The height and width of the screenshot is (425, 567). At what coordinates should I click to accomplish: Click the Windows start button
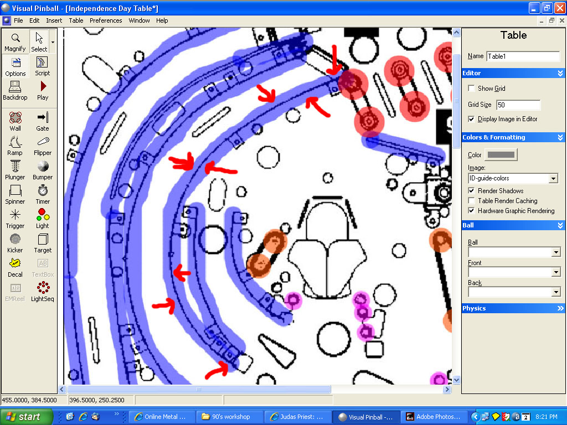[x=27, y=417]
